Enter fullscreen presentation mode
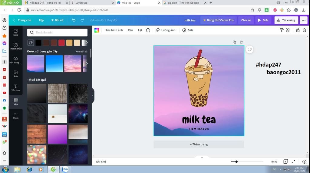Image resolution: width=310 pixels, height=173 pixels. point(293,162)
